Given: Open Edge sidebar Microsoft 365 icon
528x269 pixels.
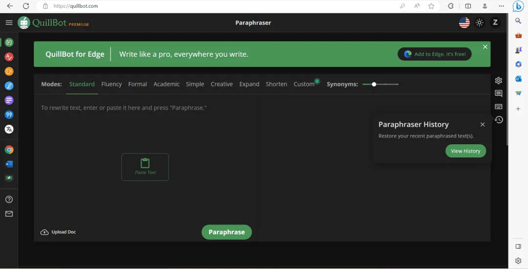Looking at the screenshot, I should coord(518,64).
